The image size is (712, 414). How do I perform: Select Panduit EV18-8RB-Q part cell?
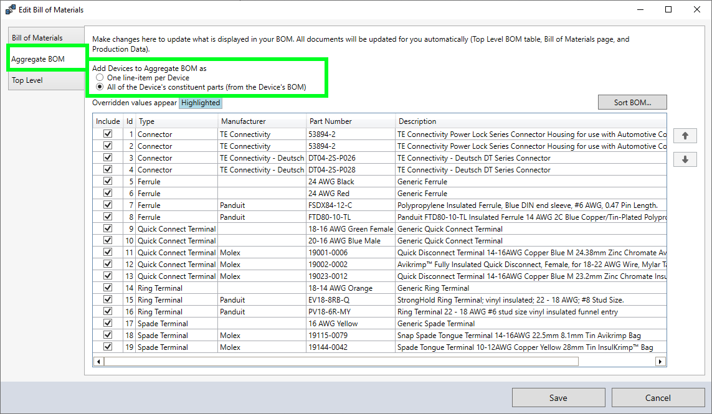(x=351, y=299)
